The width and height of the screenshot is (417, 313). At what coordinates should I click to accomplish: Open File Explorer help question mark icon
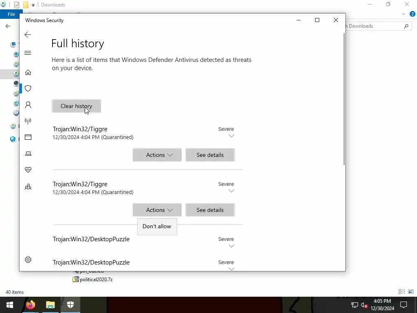click(x=413, y=14)
